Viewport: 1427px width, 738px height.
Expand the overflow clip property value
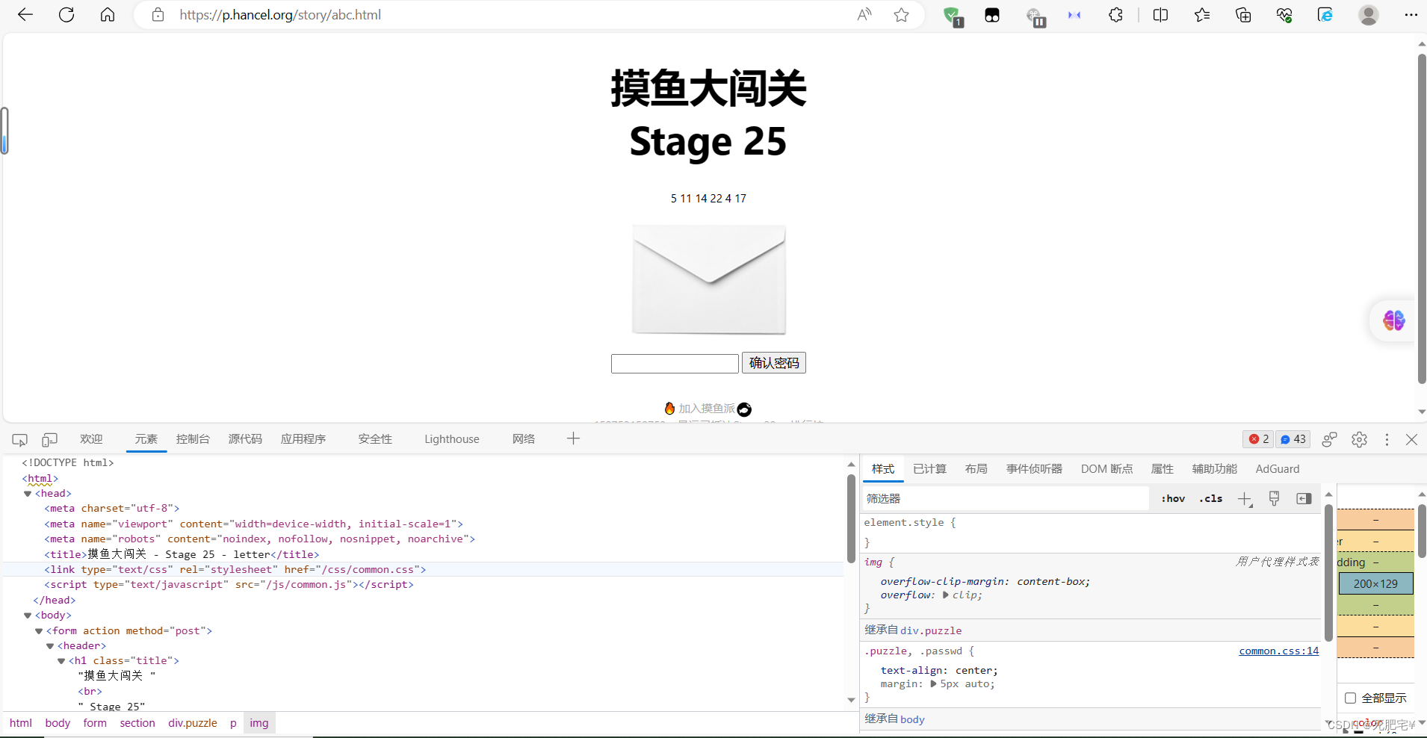point(945,595)
